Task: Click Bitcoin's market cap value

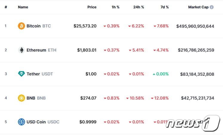Action: pyautogui.click(x=195, y=26)
